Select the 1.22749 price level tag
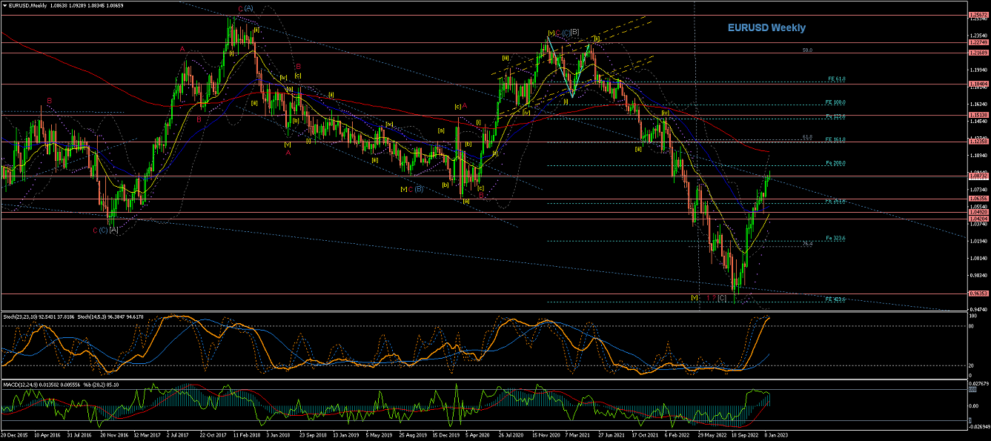 point(979,43)
